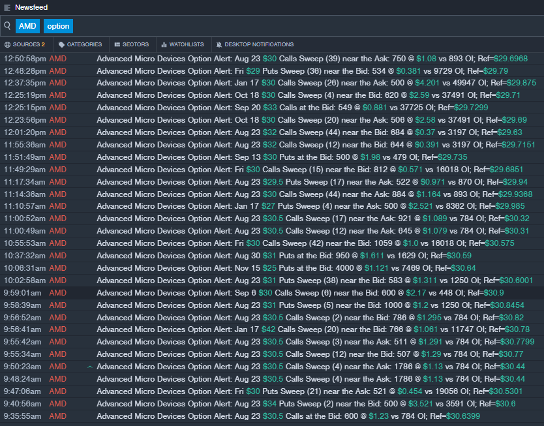Click the AMD ticker on the 11:51:49am row
This screenshot has height=426, width=544.
[57, 157]
